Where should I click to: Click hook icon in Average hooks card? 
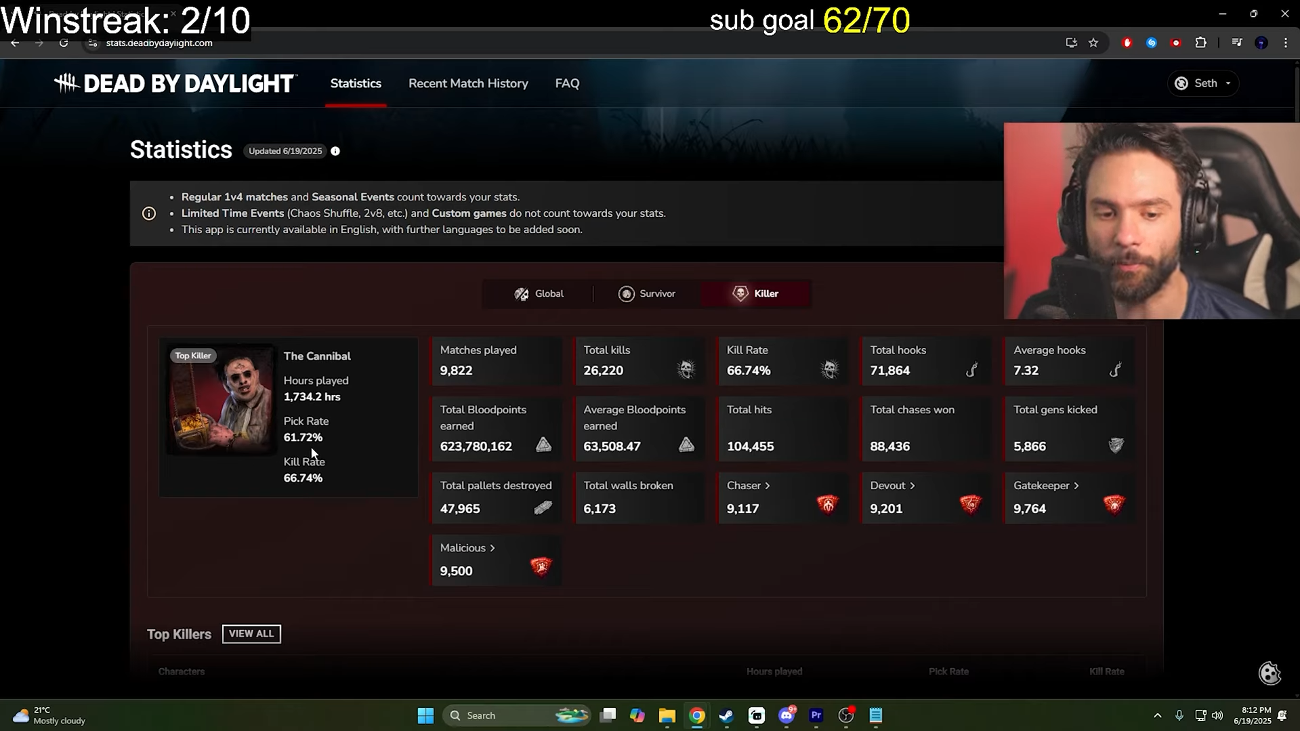pyautogui.click(x=1116, y=369)
